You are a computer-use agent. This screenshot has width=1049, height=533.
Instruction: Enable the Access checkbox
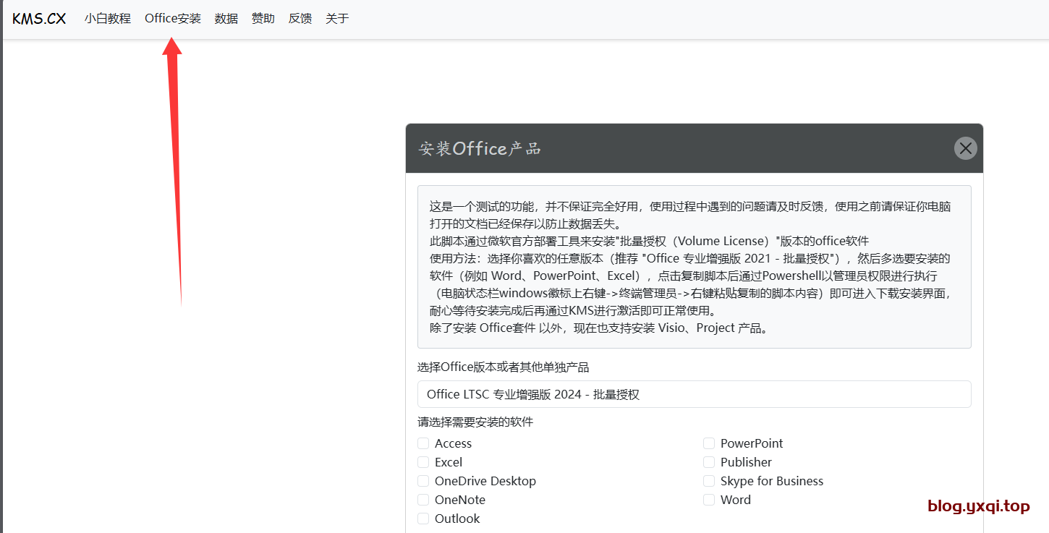(423, 443)
